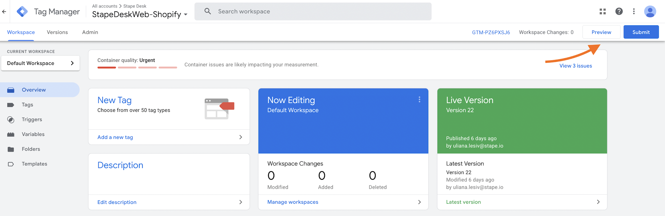Click the Deleted count zero
The image size is (665, 216).
point(372,176)
